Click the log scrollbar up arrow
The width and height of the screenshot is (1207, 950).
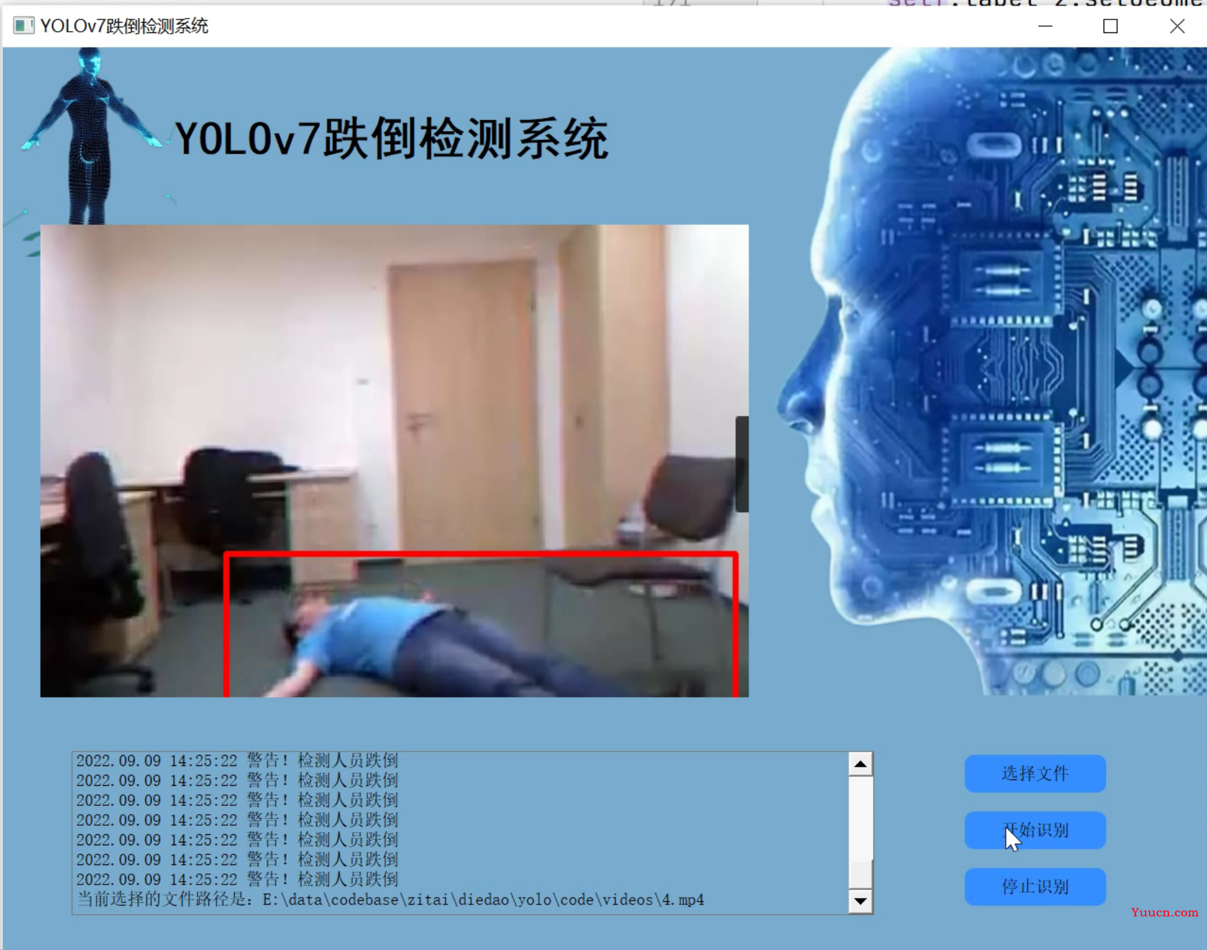(x=860, y=764)
